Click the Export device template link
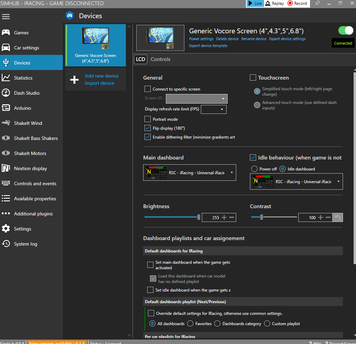The width and height of the screenshot is (356, 344). [208, 46]
